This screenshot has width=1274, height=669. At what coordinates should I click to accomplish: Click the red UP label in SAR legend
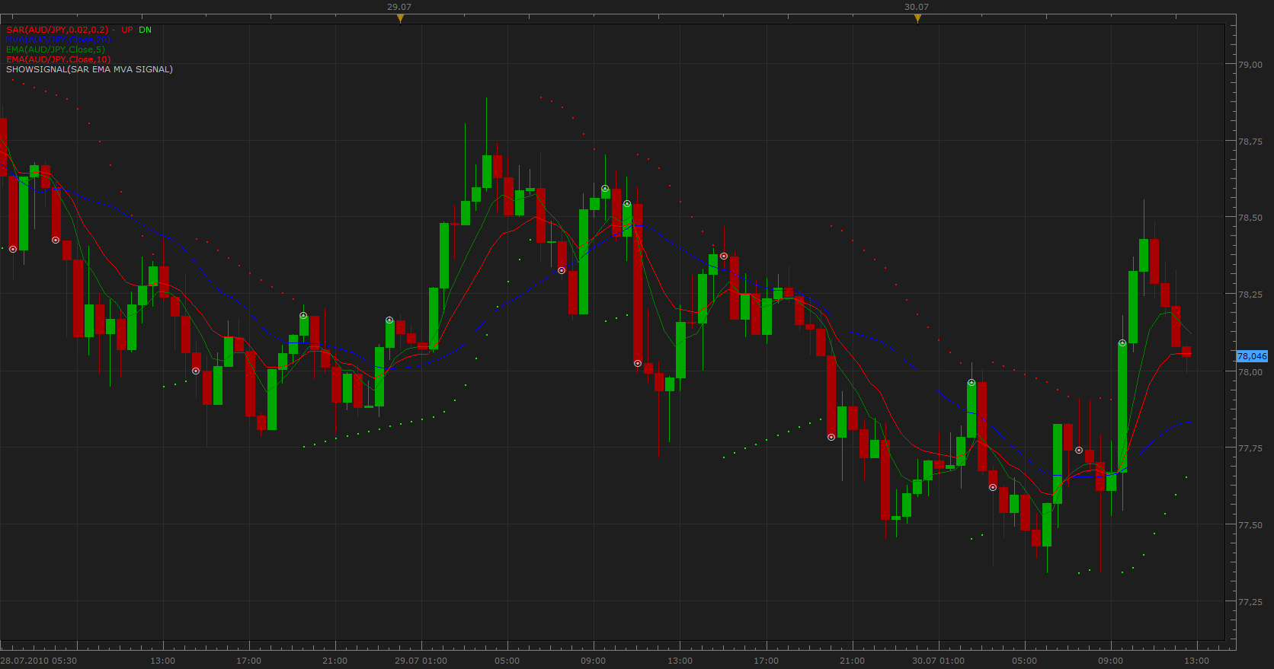126,30
